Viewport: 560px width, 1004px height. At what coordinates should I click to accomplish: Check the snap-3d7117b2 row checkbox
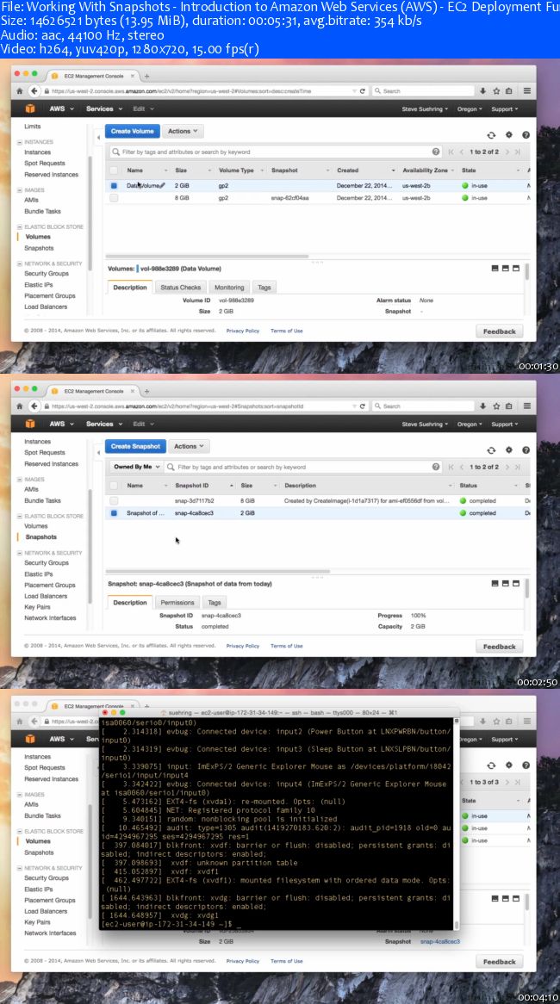(114, 501)
